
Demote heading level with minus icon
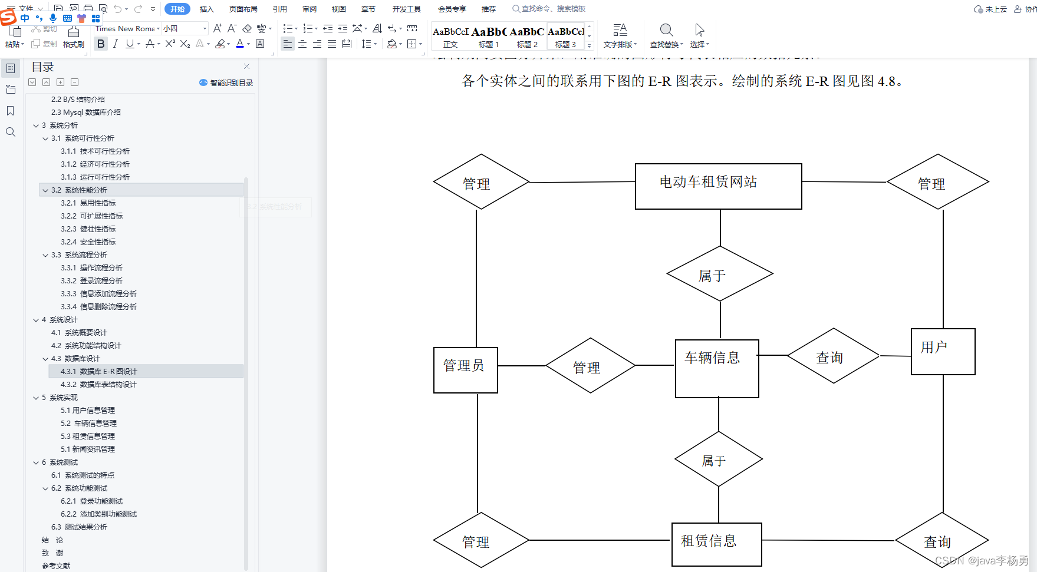pos(74,82)
